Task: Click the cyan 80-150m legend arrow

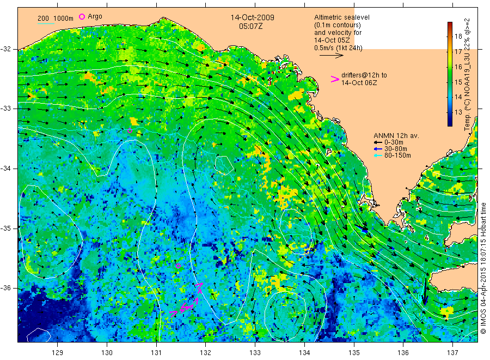Action: [x=378, y=155]
